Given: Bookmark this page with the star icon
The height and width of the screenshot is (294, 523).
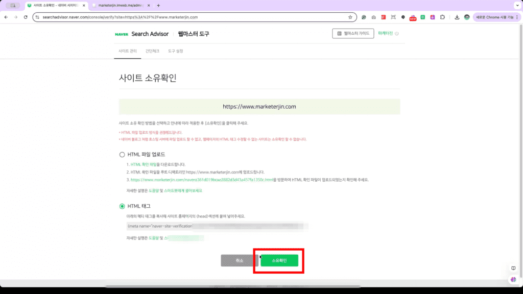Looking at the screenshot, I should (350, 17).
